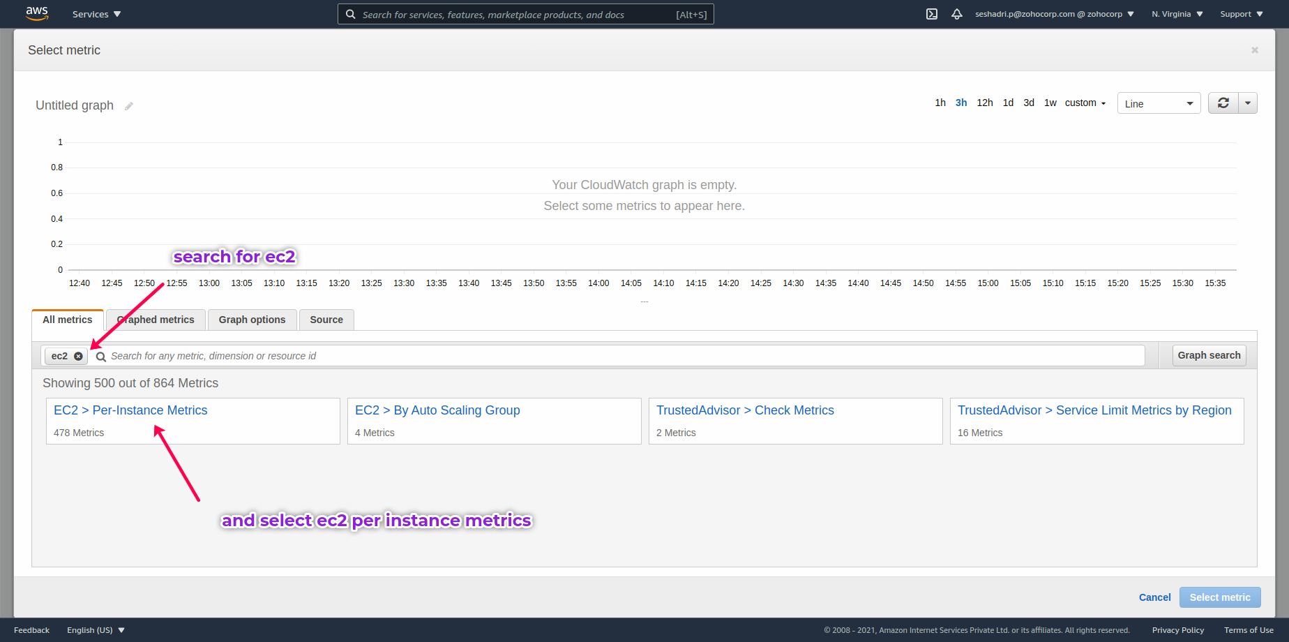Open the custom time range dropdown
Screen dimensions: 1289x642
[x=1085, y=103]
